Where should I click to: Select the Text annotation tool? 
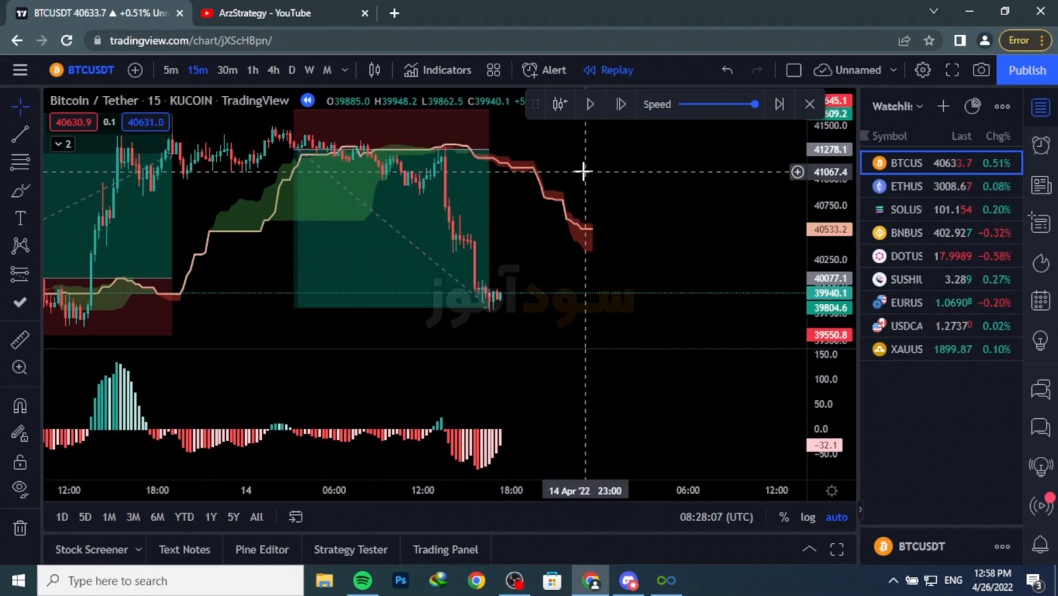pos(20,219)
